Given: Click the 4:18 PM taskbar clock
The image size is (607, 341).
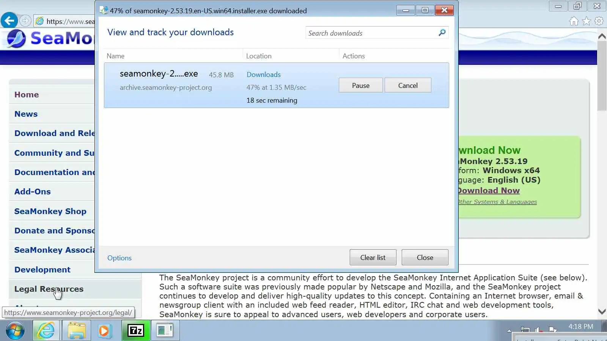Looking at the screenshot, I should pos(580,327).
